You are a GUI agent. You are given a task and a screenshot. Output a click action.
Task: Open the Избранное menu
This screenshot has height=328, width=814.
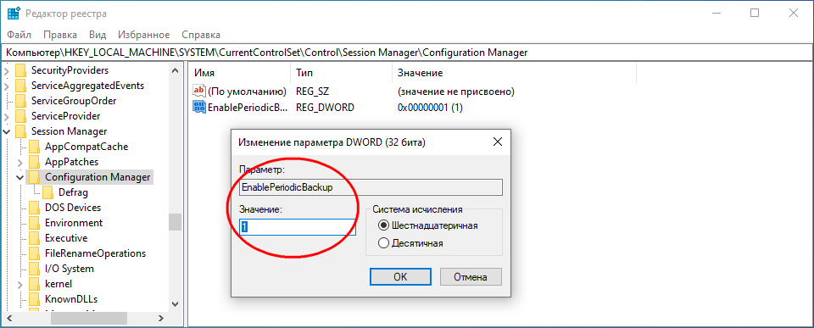point(144,35)
